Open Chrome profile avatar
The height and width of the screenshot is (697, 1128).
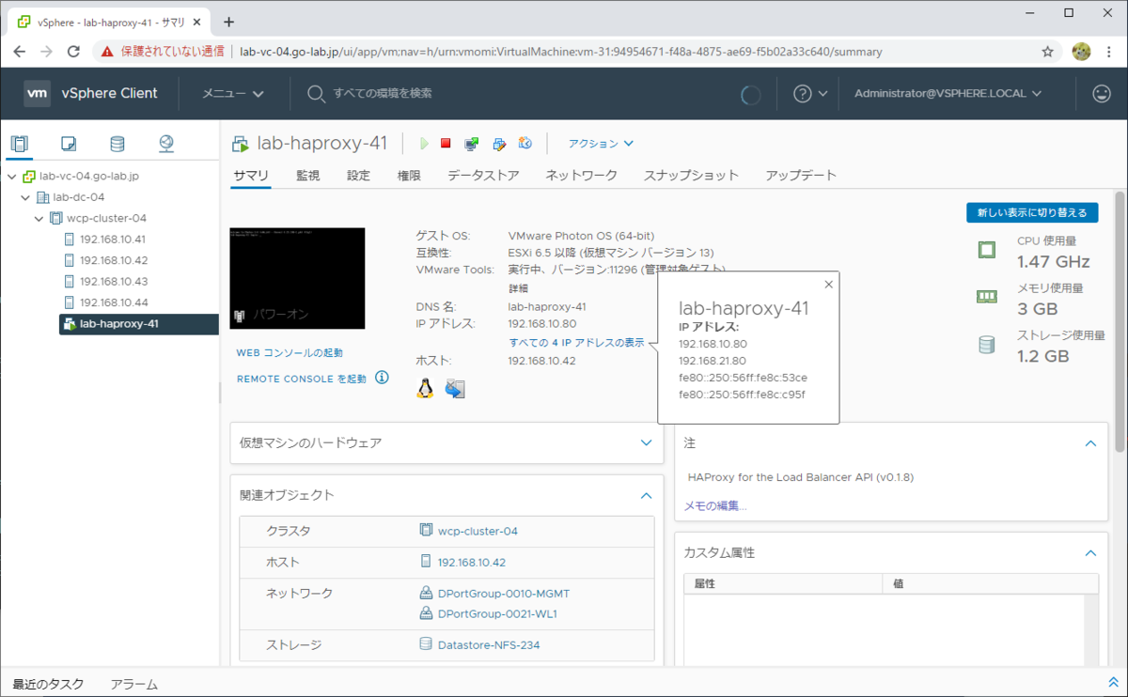pyautogui.click(x=1081, y=52)
